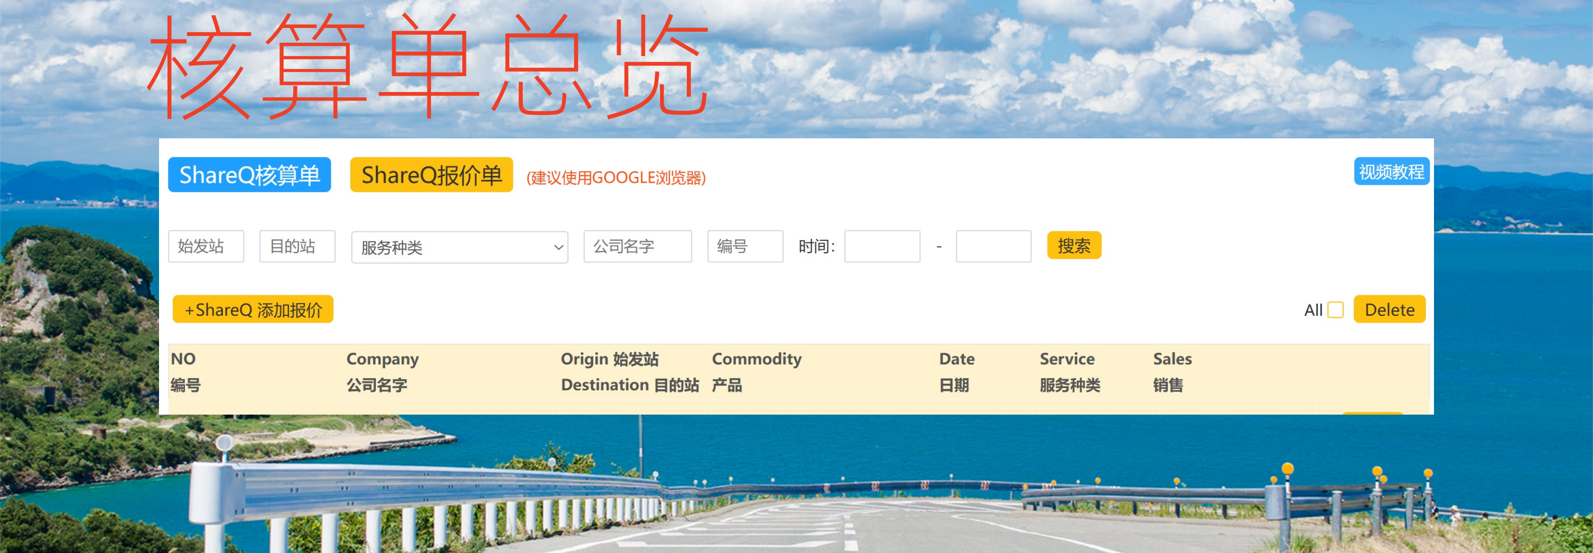Screen dimensions: 1593x553
Task: Focus the 目的站 destination field
Action: [297, 247]
